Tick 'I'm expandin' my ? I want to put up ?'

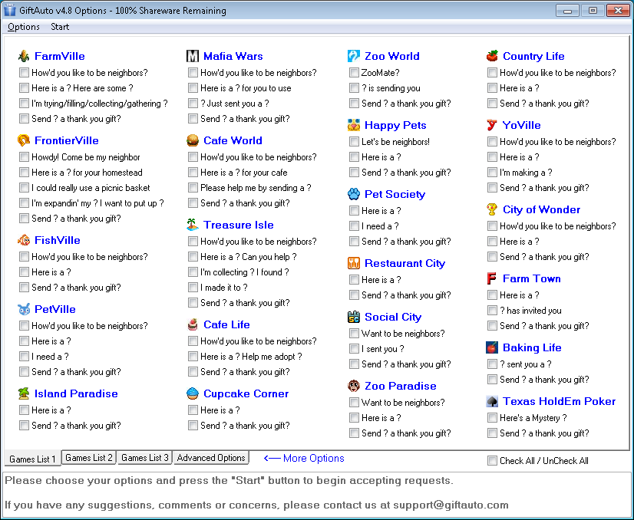[x=25, y=202]
